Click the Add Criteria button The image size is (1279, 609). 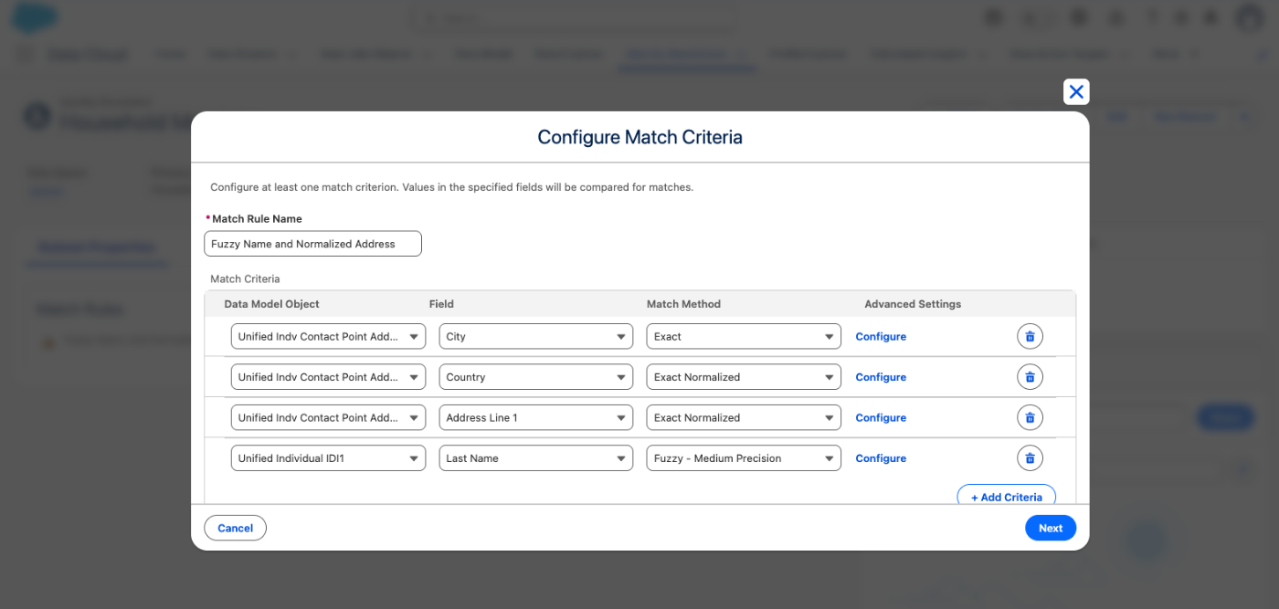(1006, 497)
